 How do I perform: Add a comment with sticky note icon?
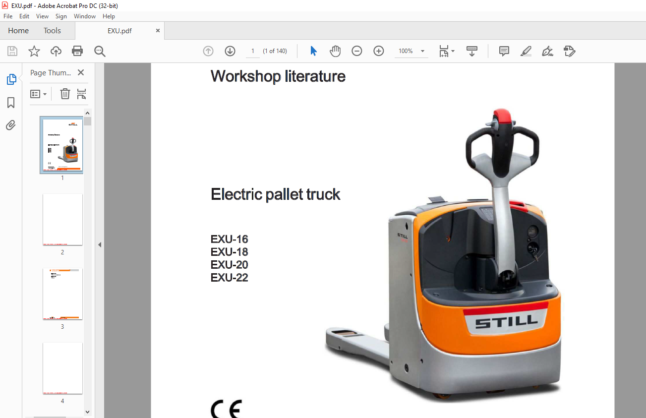(x=504, y=51)
